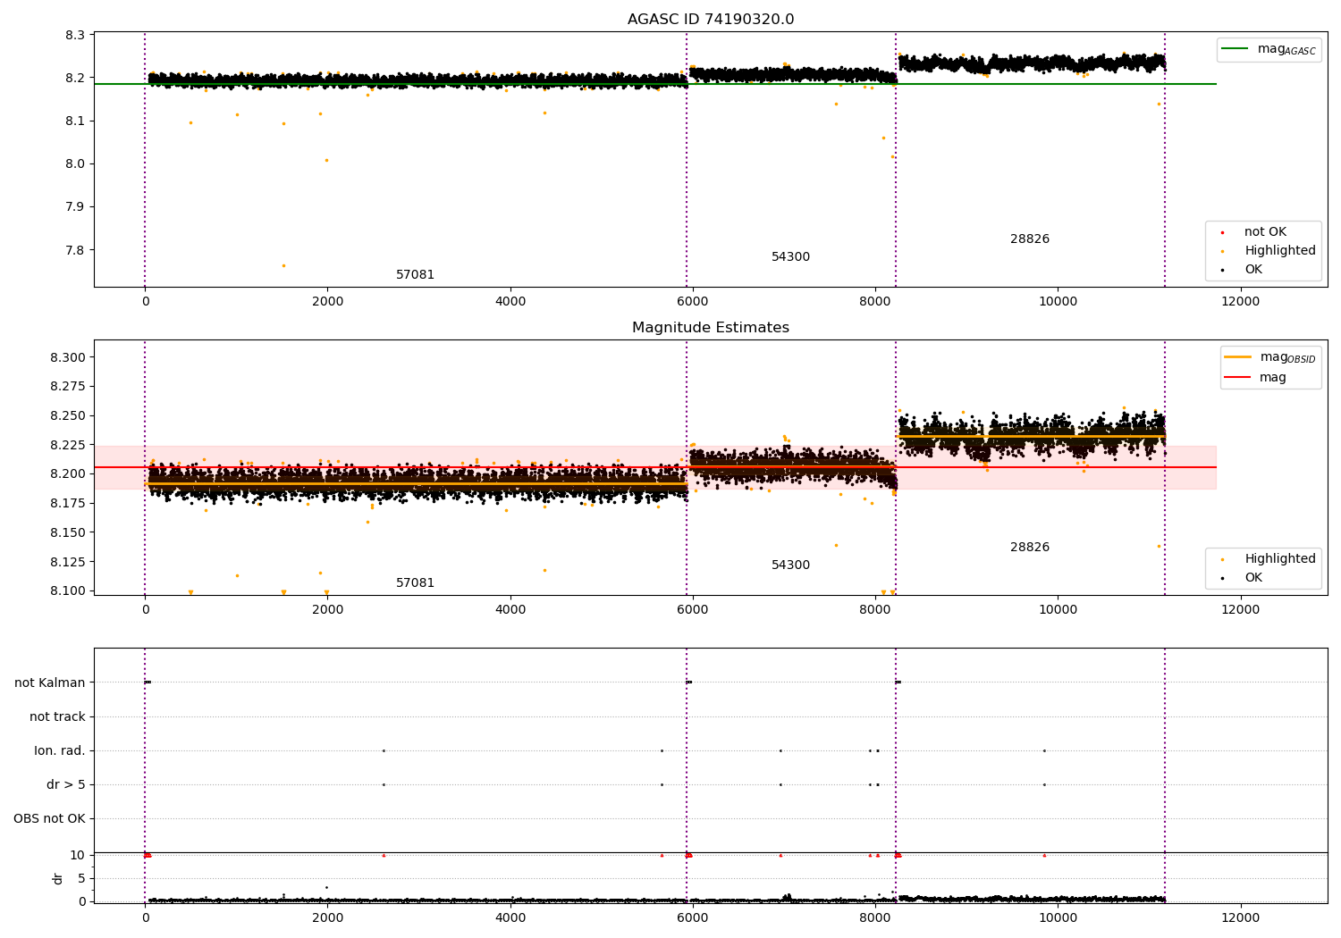Click the orange outlier near magnitude 8.0 at 2000
1341x938 pixels.
point(326,160)
